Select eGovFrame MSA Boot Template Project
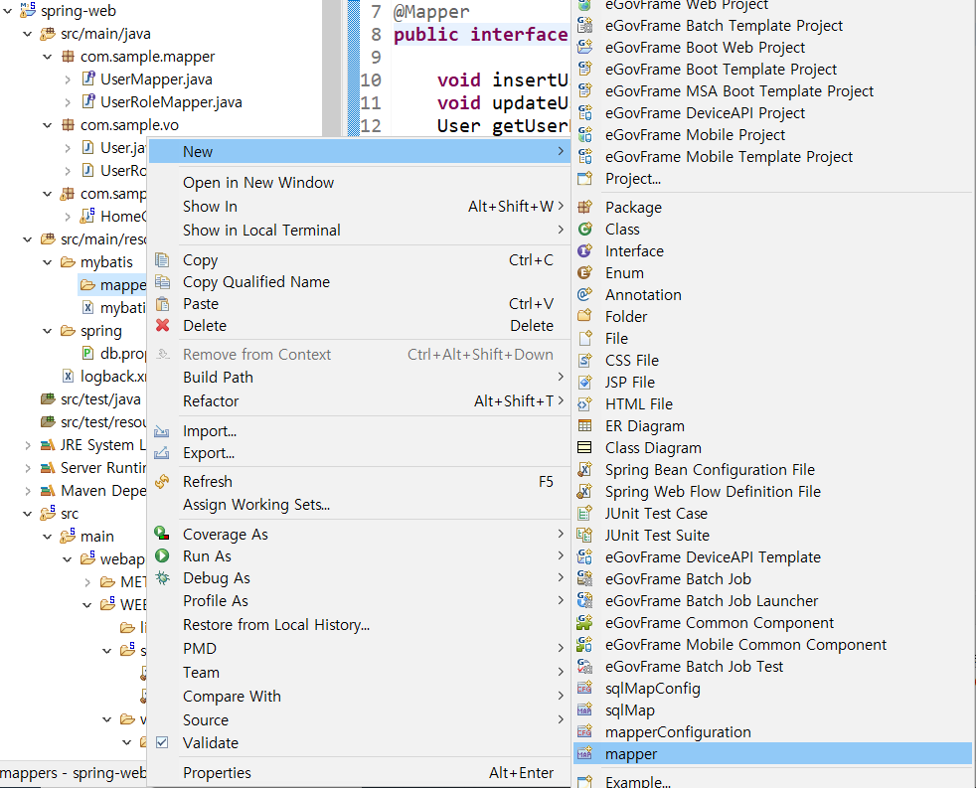The image size is (976, 788). click(x=772, y=90)
